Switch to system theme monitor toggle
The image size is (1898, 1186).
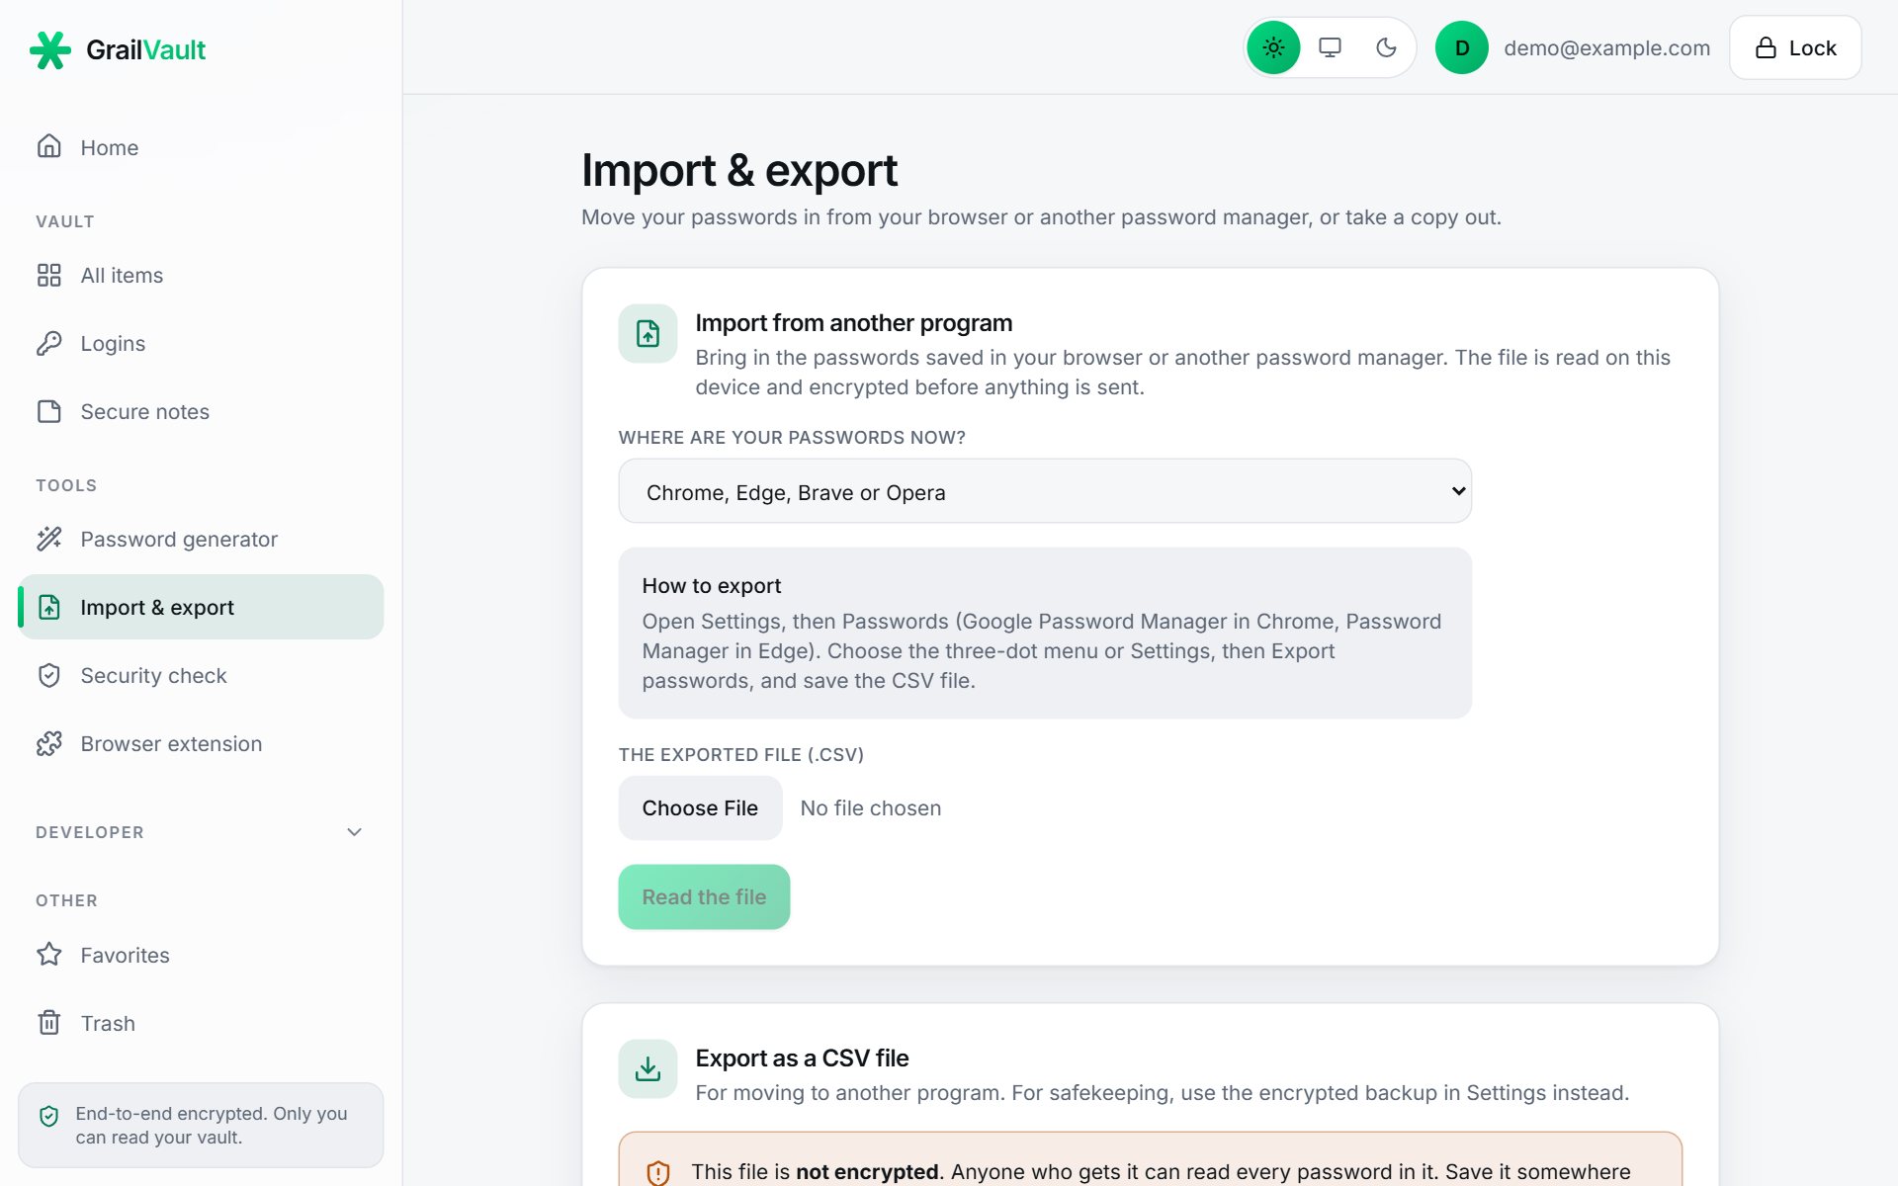pos(1330,47)
